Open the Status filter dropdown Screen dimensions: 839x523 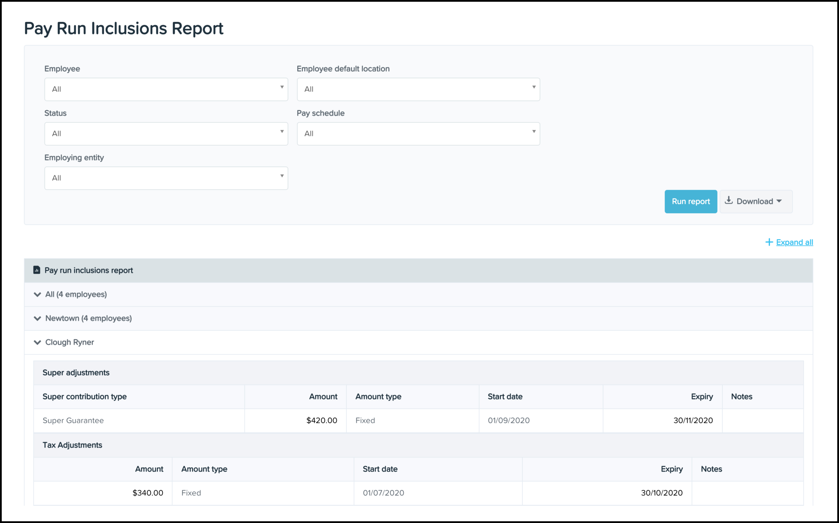click(x=166, y=134)
